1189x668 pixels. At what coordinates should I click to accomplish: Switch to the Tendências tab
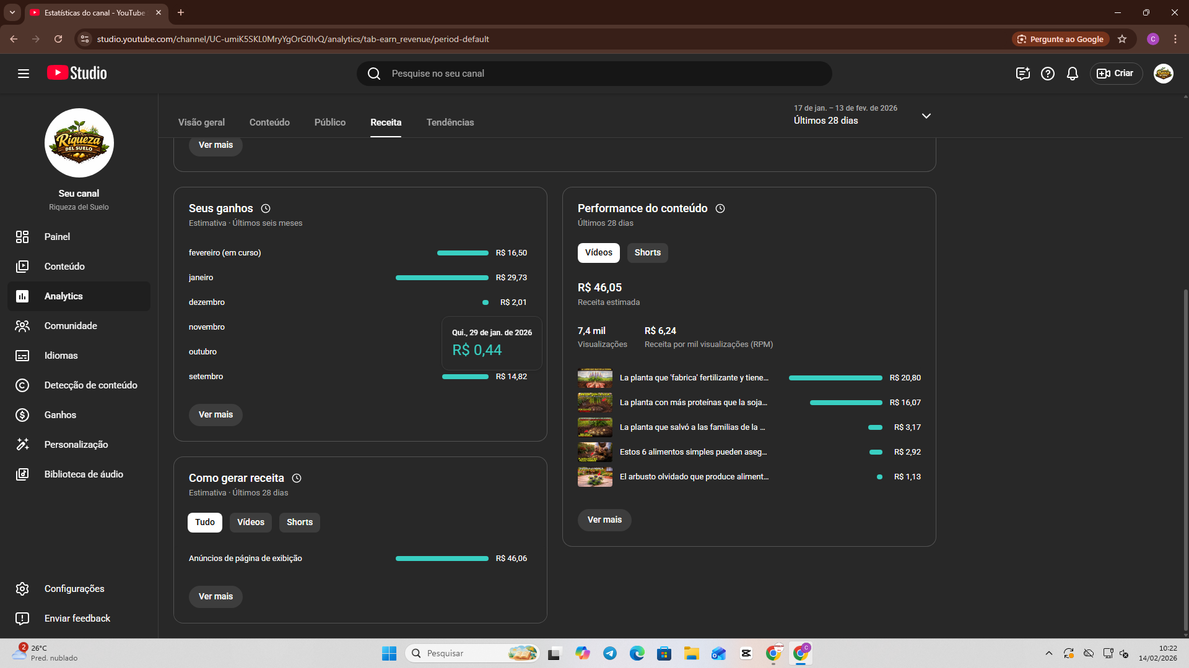[x=450, y=122]
